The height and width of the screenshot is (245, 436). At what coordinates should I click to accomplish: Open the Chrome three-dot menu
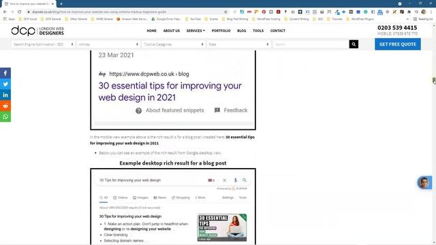point(431,12)
